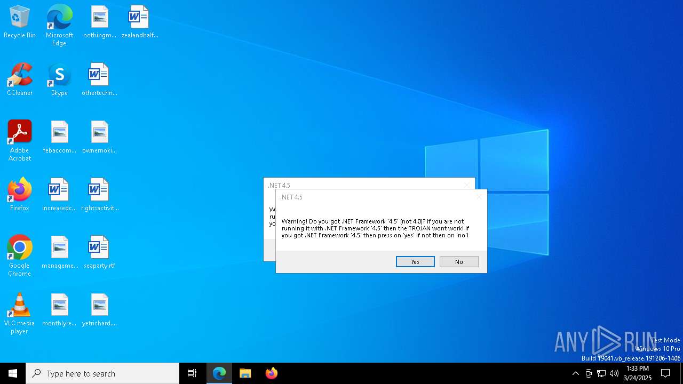Open Microsoft Edge from the taskbar

tap(219, 373)
